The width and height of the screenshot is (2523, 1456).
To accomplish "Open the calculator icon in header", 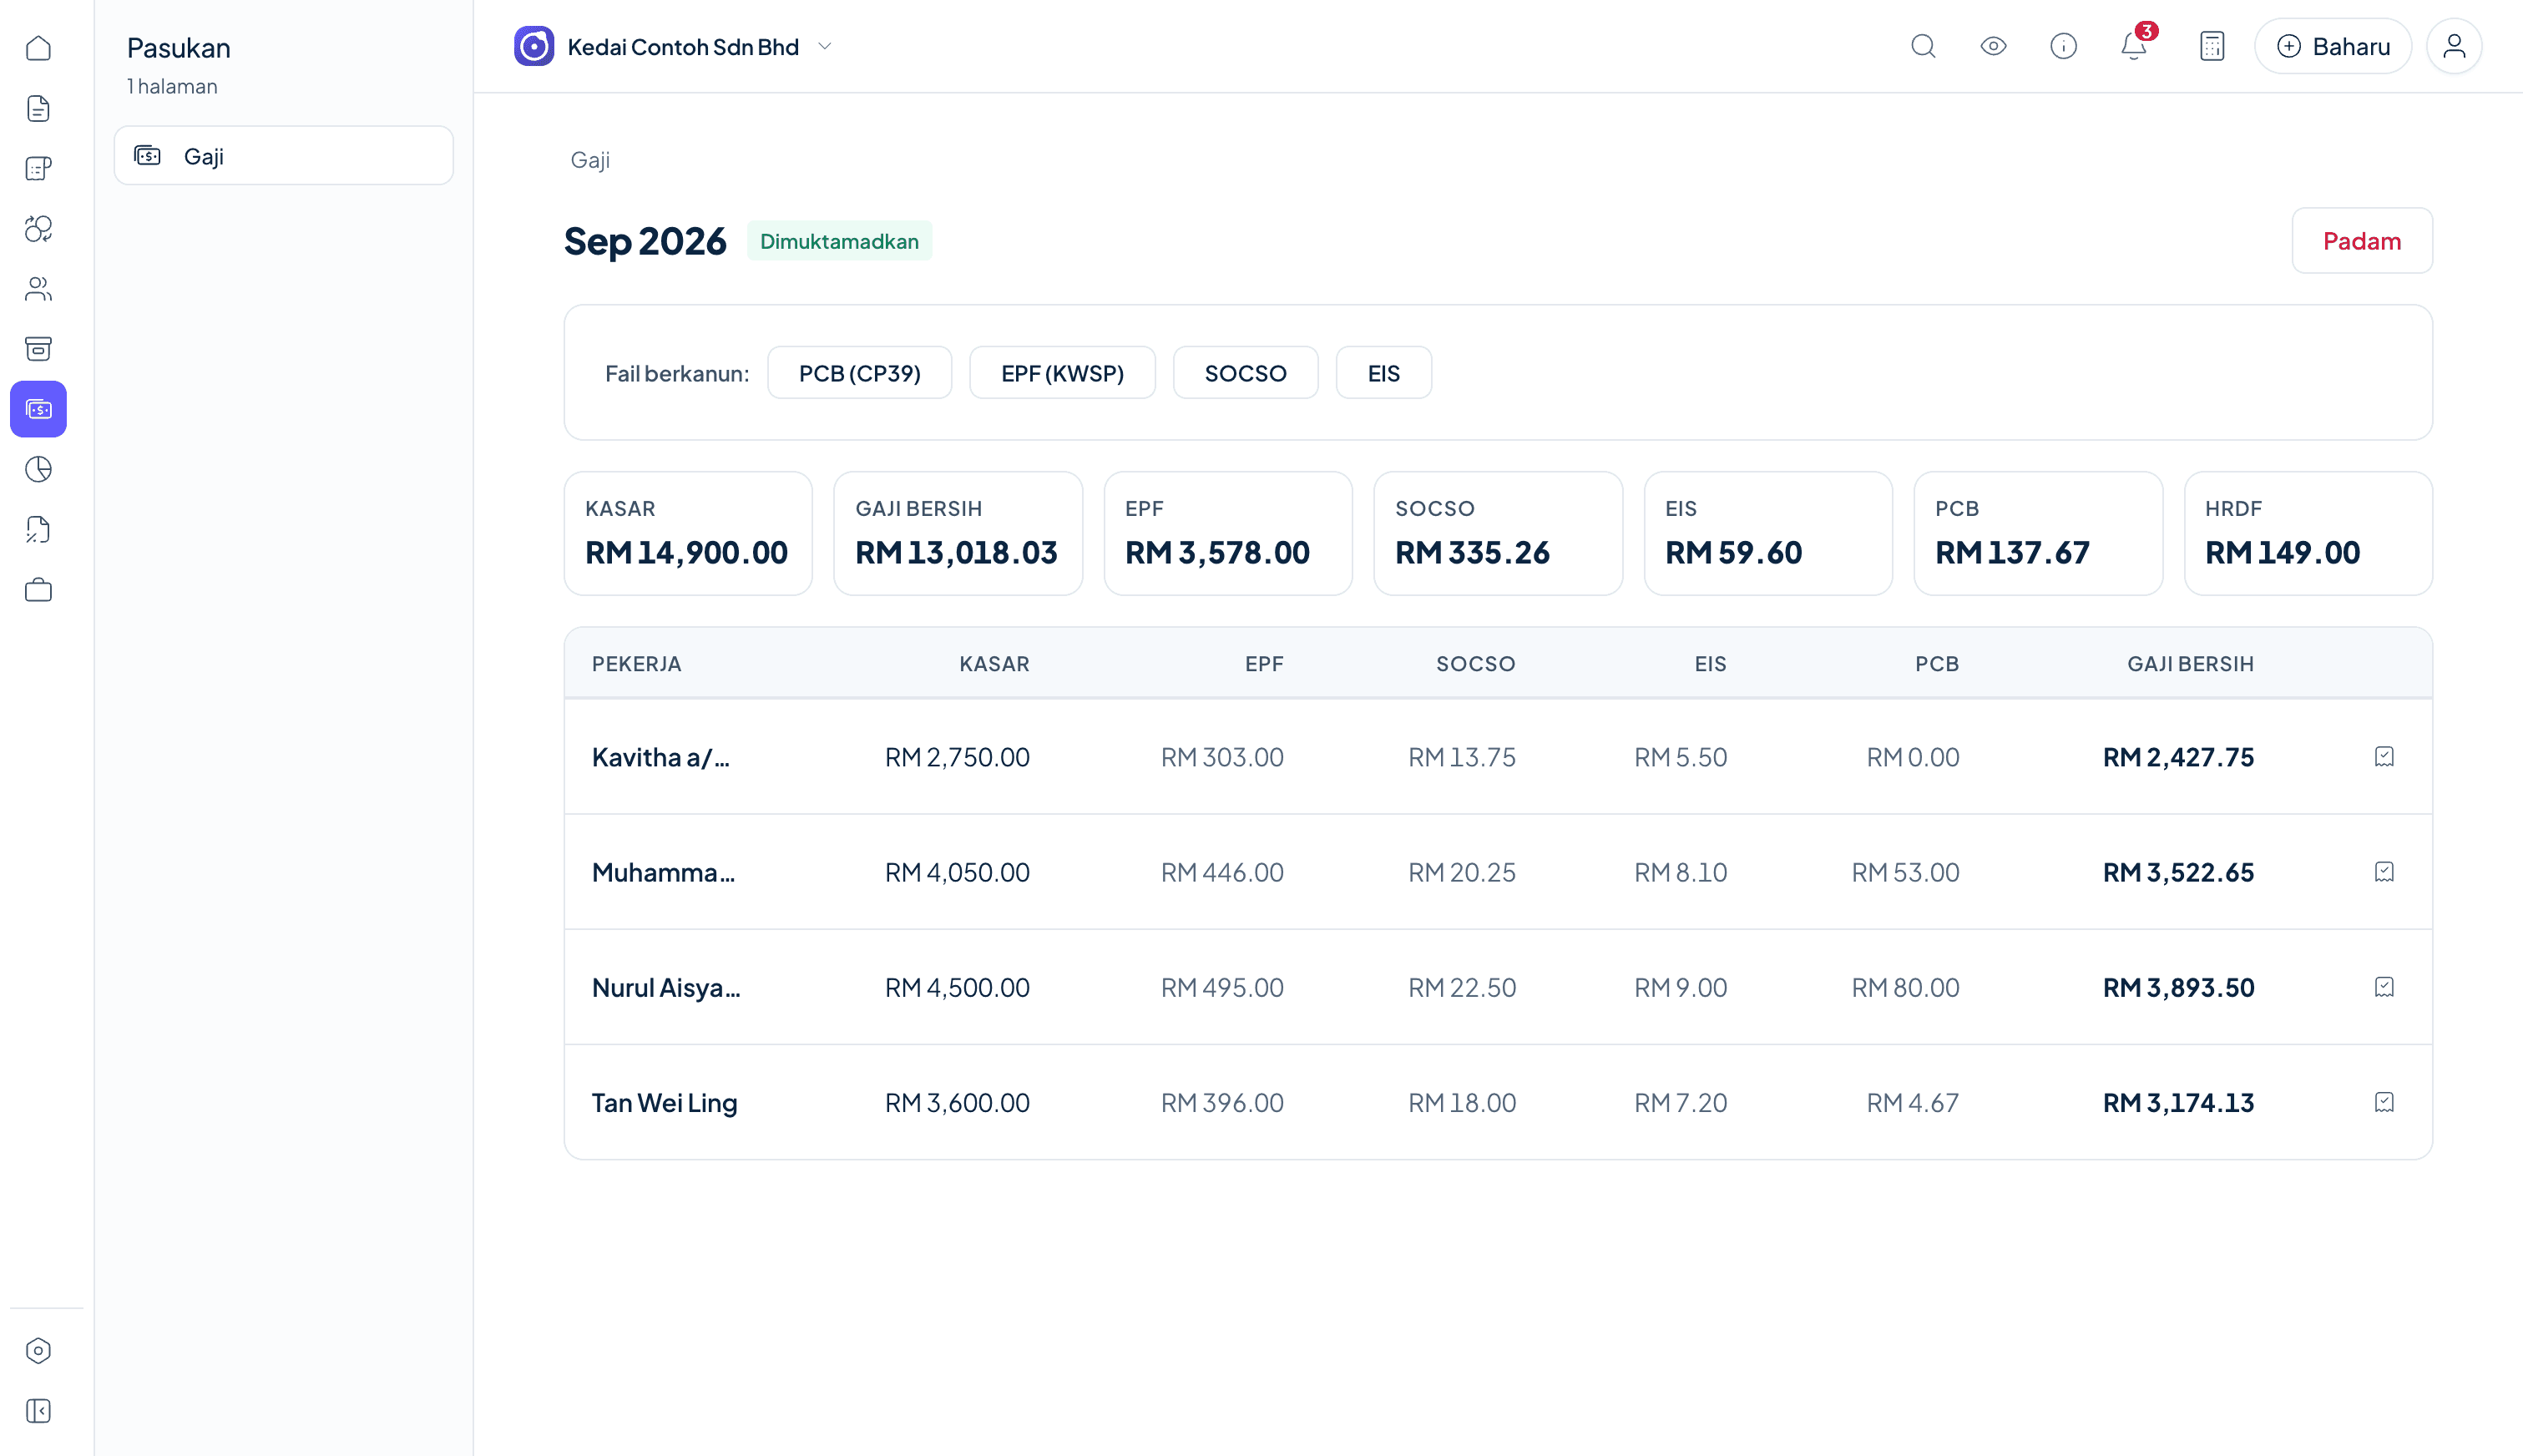I will click(2212, 46).
